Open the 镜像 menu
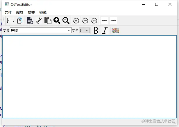The image size is (179, 127). pos(43,12)
